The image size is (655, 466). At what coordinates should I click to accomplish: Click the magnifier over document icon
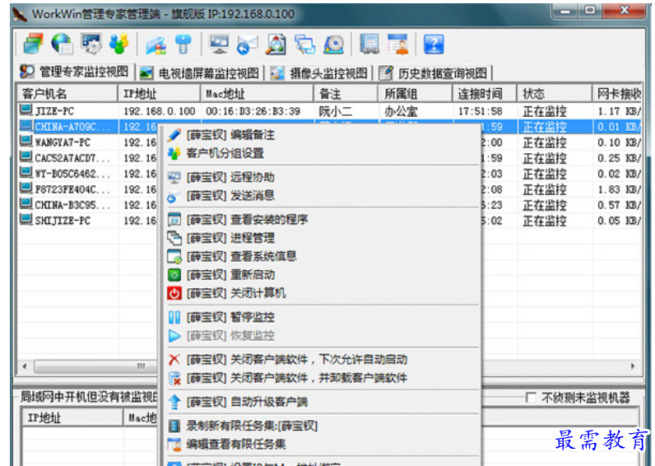[276, 44]
